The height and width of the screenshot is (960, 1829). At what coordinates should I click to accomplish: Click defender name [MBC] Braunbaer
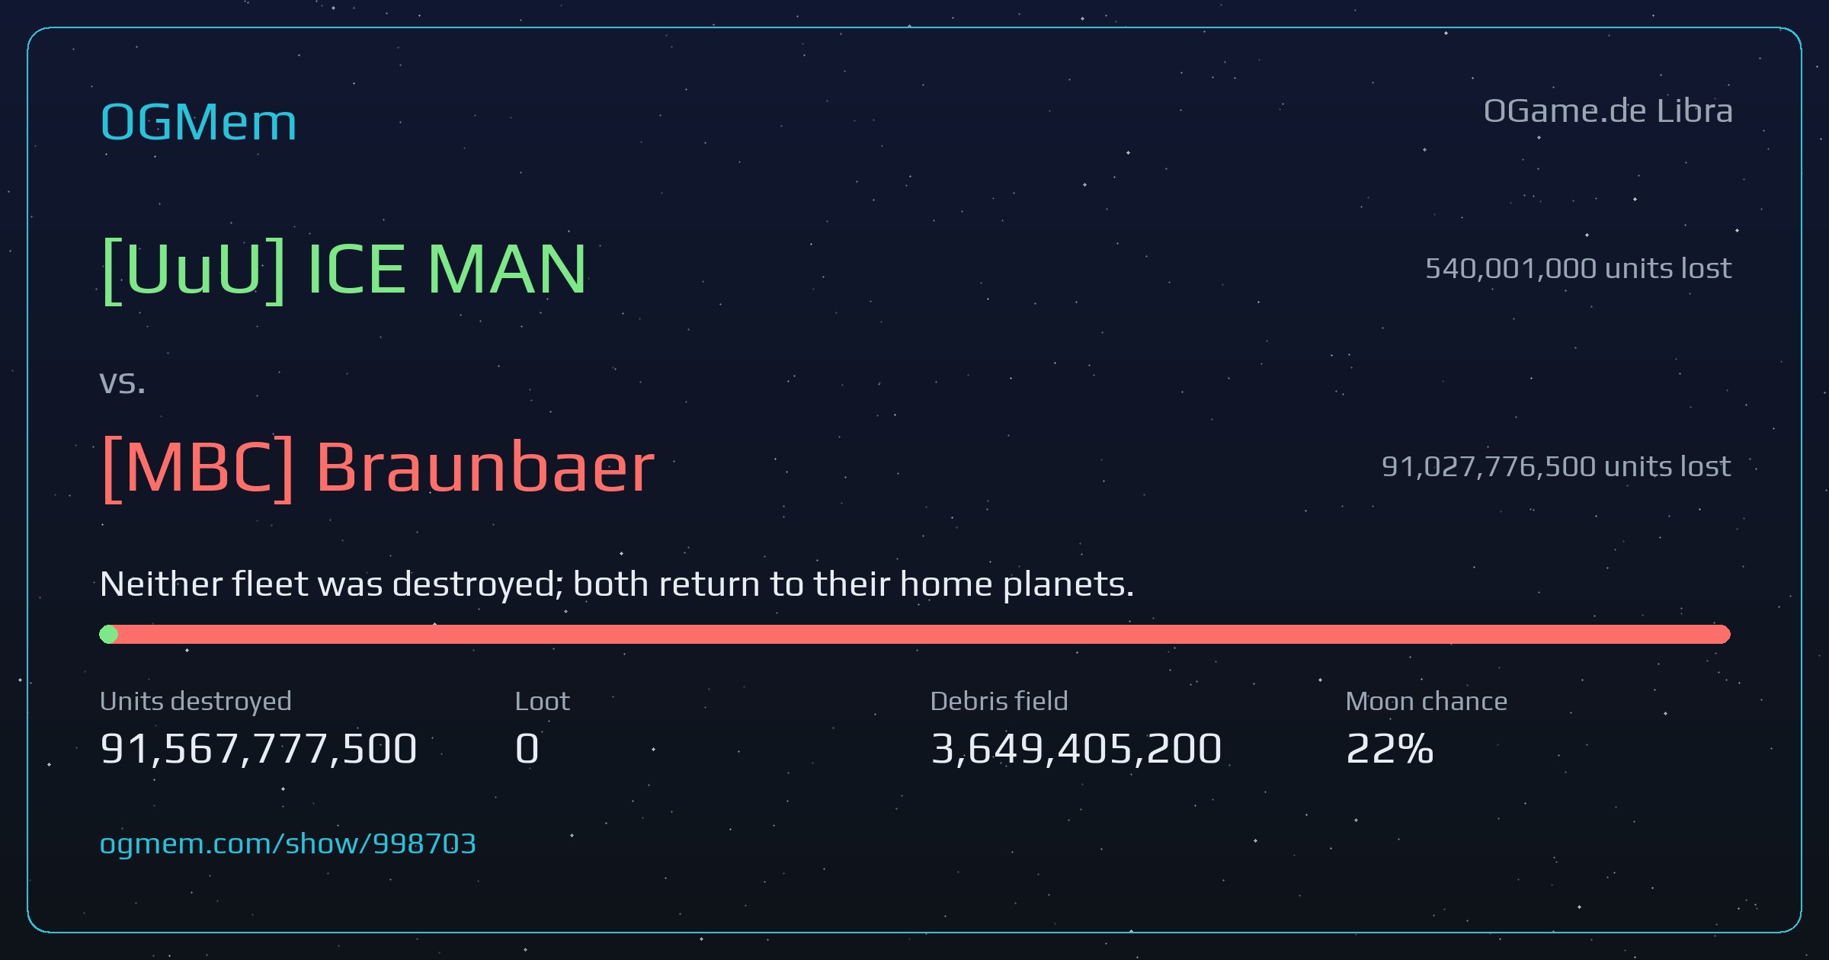[378, 467]
